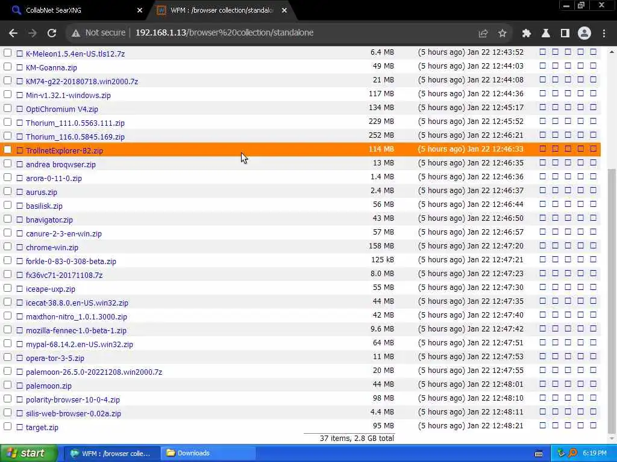The width and height of the screenshot is (617, 462).
Task: Click the keyboard icon in the taskbar tray
Action: coord(539,454)
